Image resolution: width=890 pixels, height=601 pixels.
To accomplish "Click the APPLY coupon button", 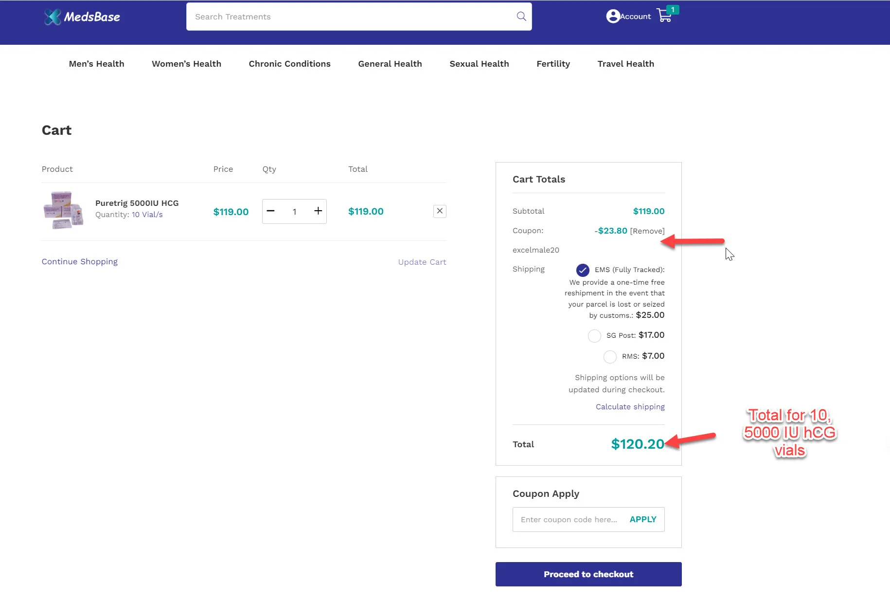I will (643, 519).
